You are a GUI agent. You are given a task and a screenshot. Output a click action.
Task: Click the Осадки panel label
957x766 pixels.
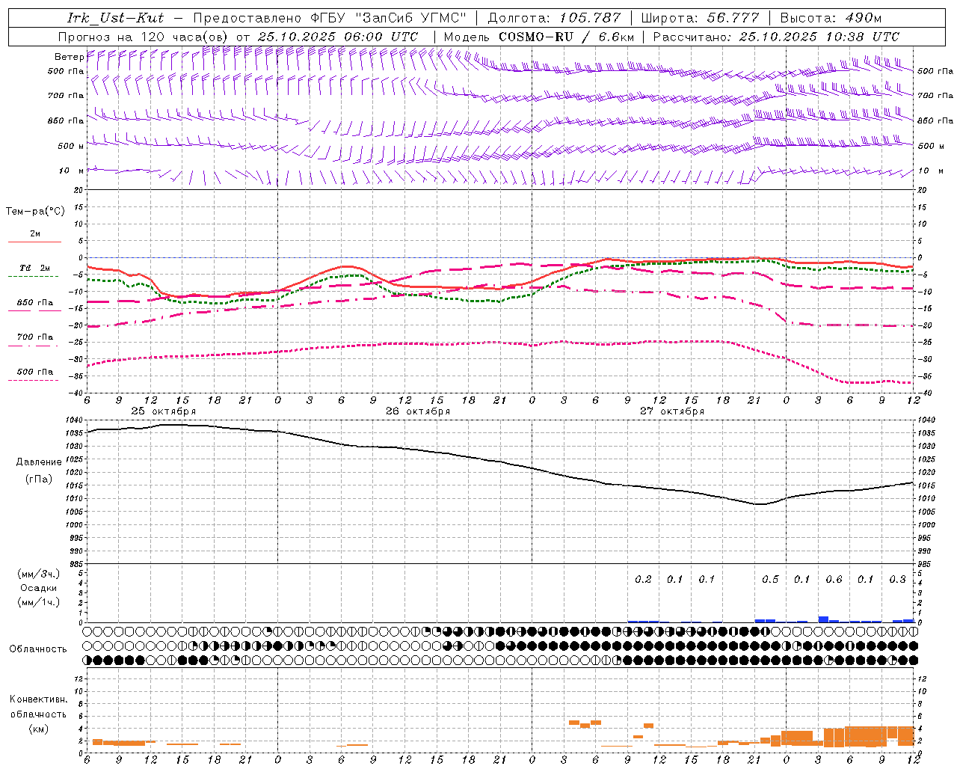pos(39,588)
